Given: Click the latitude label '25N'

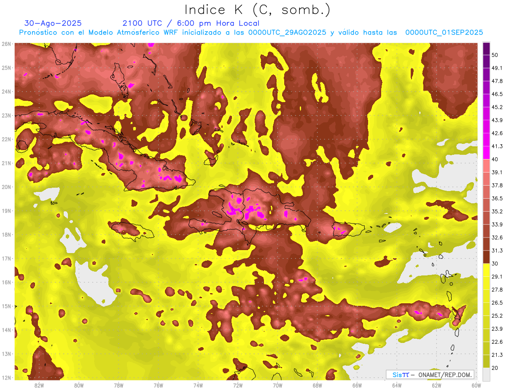Looking at the screenshot, I should pyautogui.click(x=6, y=68).
